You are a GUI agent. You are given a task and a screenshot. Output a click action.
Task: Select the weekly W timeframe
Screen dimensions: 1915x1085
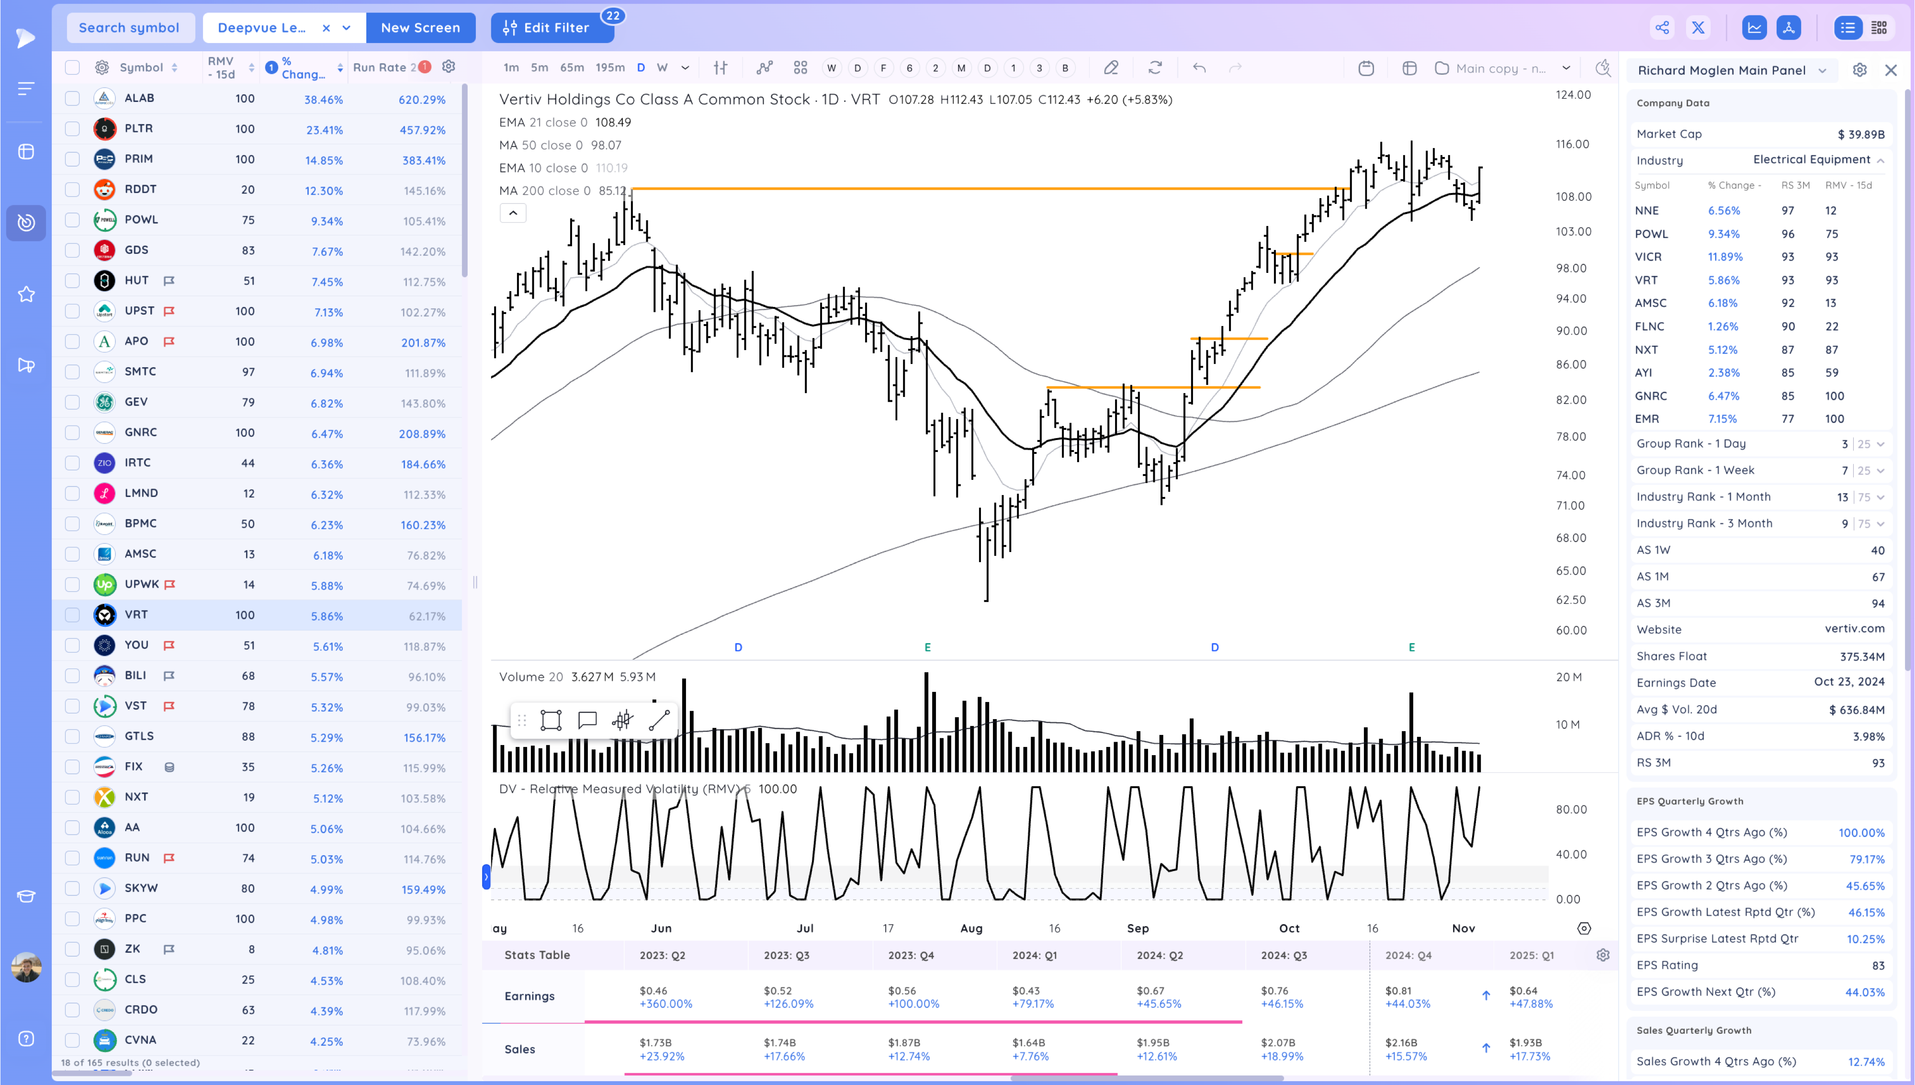662,68
